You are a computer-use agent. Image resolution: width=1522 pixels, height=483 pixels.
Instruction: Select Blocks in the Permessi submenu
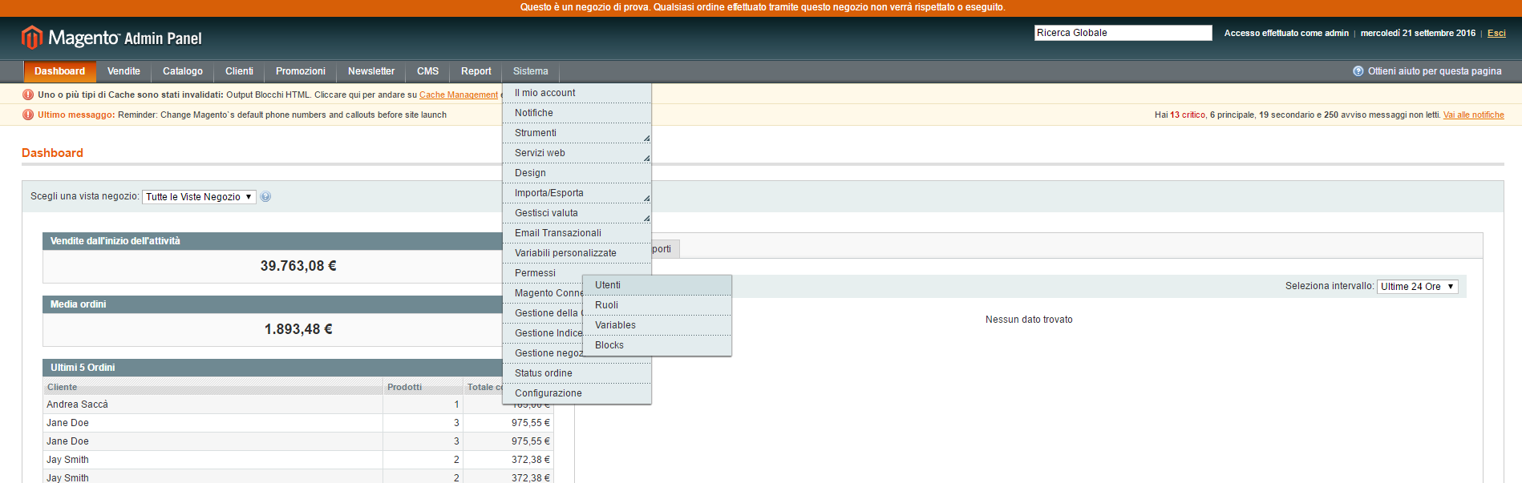click(x=657, y=345)
